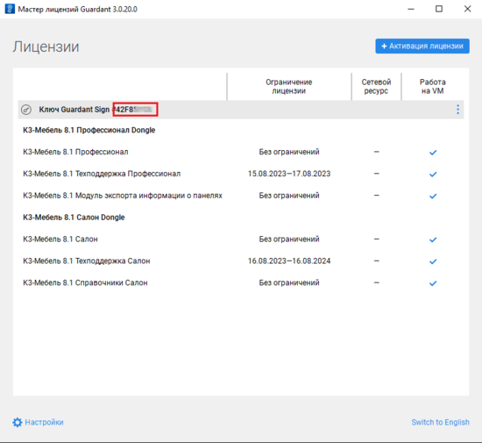Click the gear icon next to Настройки
482x443 pixels.
(x=18, y=422)
